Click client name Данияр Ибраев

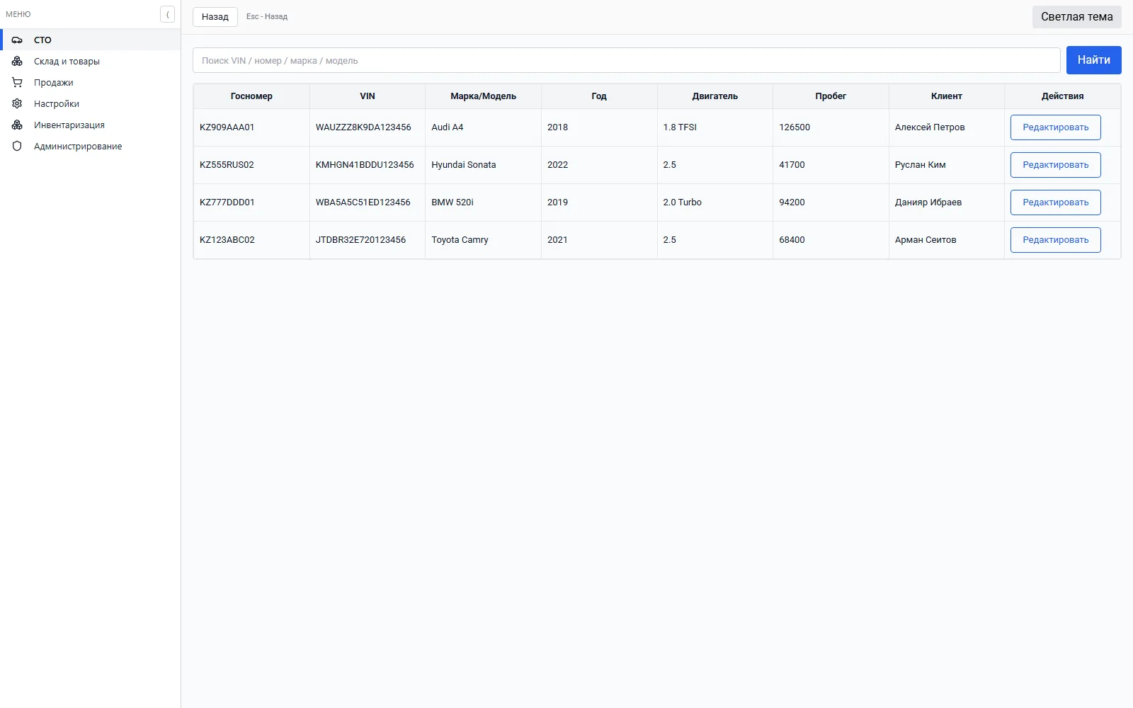pos(928,202)
